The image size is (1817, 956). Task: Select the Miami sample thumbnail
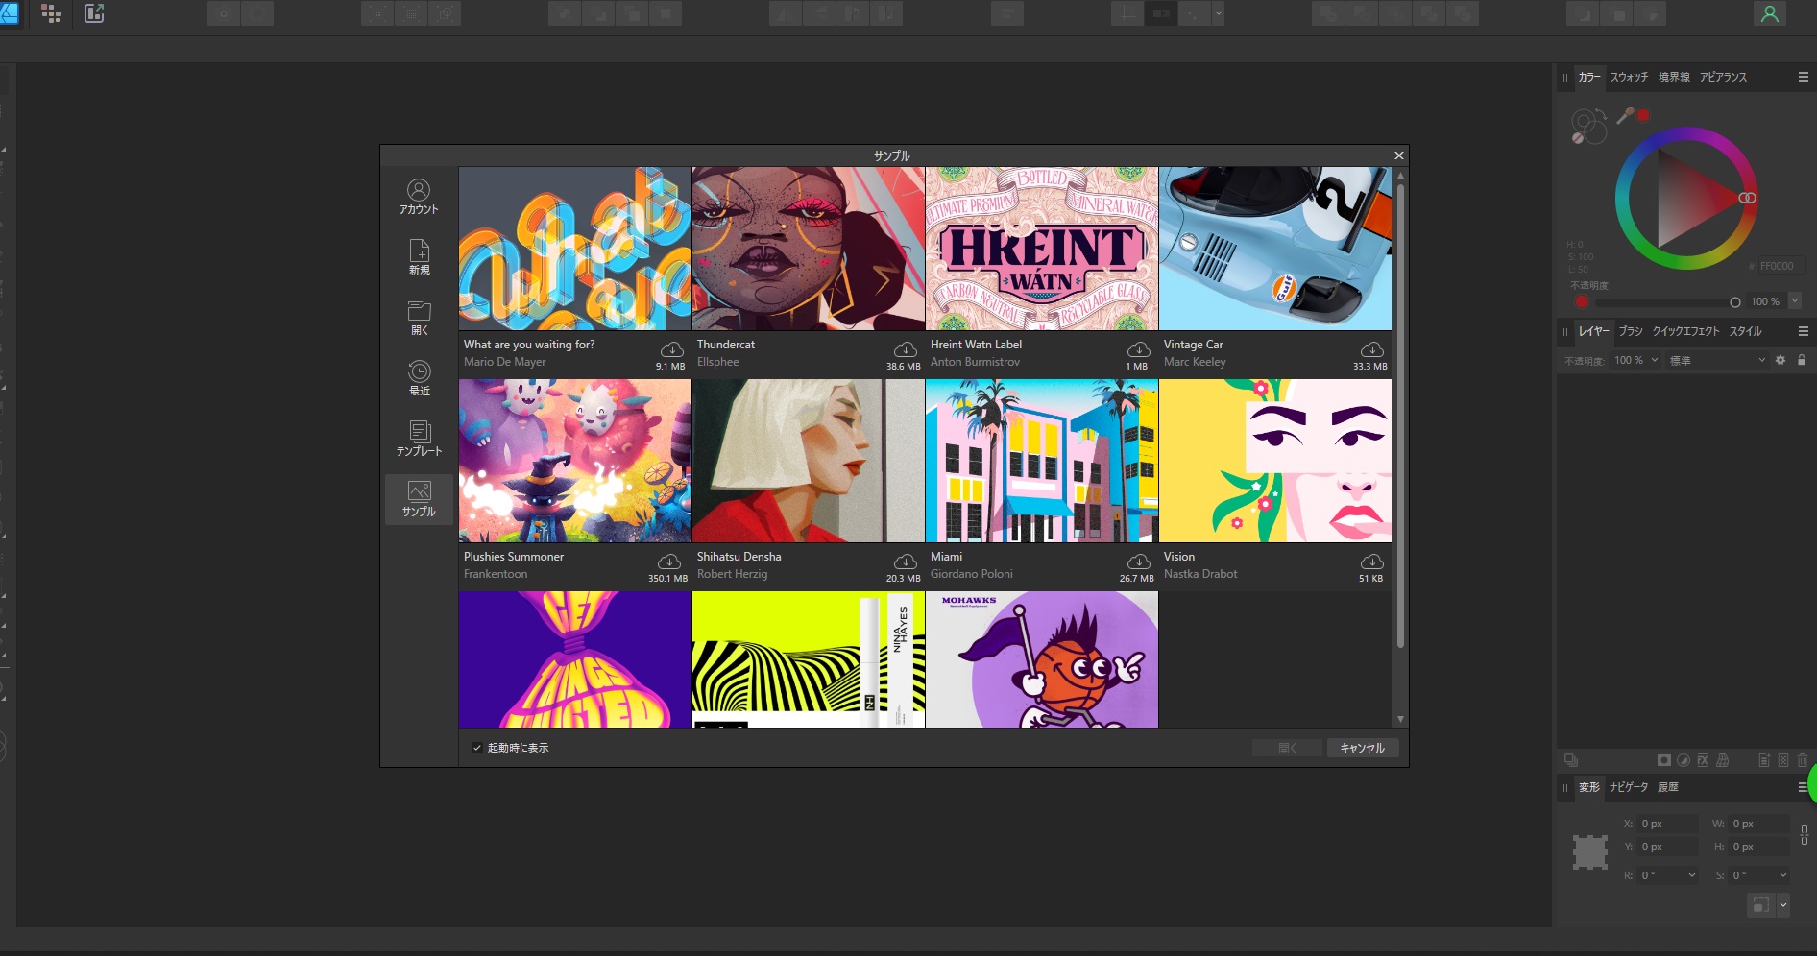pyautogui.click(x=1041, y=461)
